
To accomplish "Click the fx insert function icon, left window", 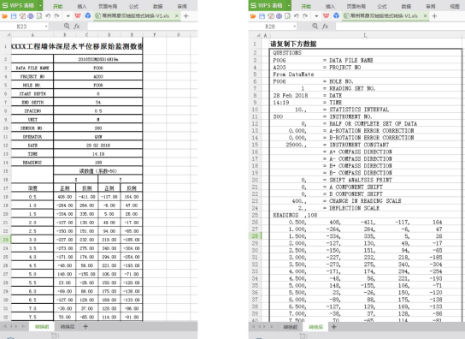I will click(77, 27).
